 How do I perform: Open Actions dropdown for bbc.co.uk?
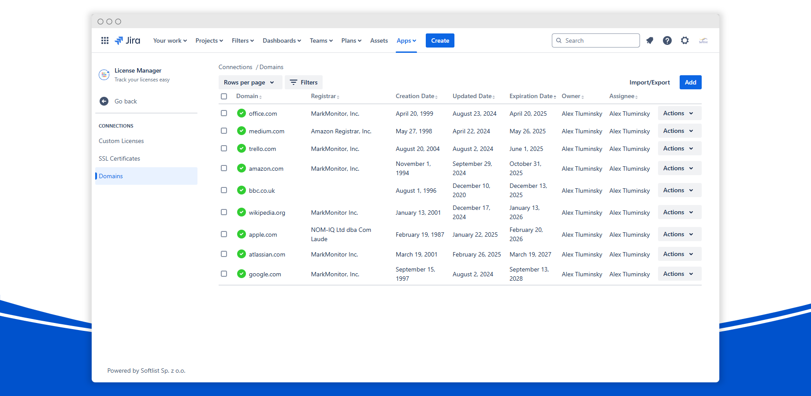click(679, 190)
